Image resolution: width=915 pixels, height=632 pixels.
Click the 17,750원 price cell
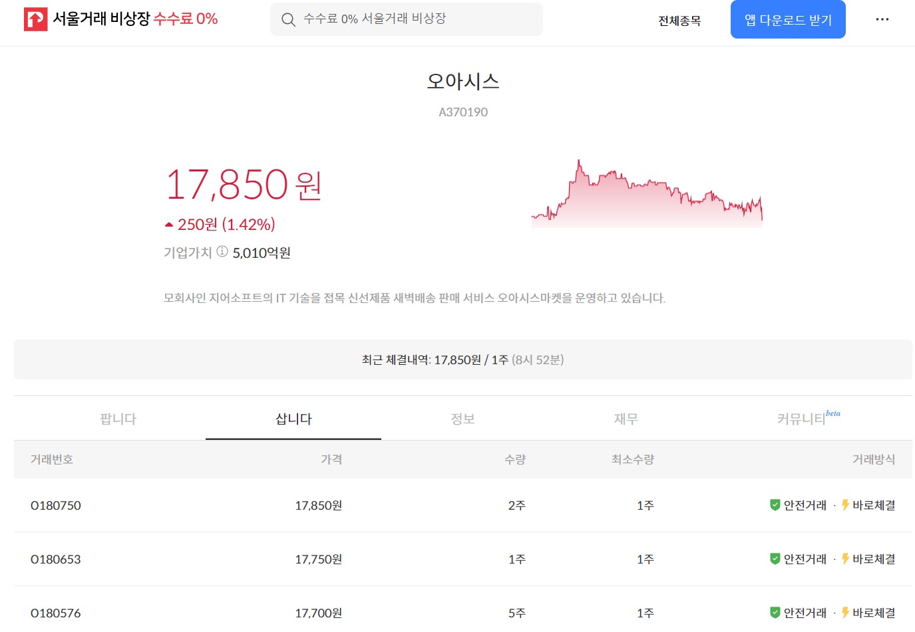[319, 559]
